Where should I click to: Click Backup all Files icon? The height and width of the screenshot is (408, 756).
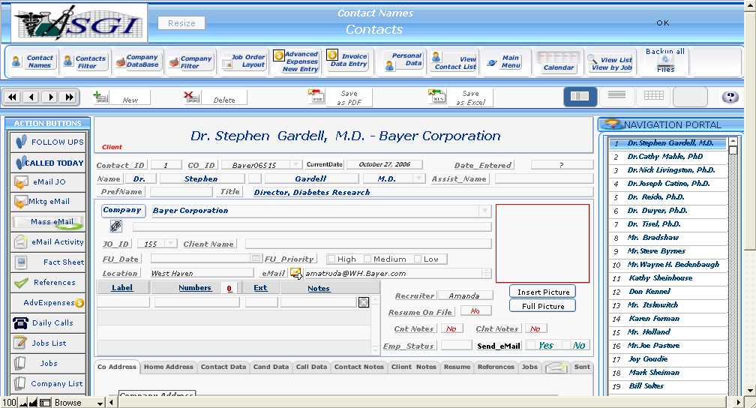pos(665,60)
